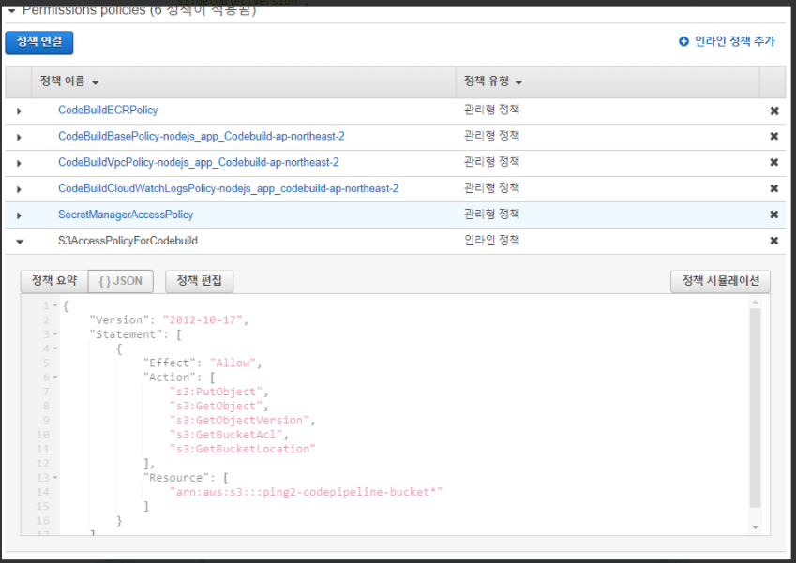
Task: Click the JSON scrollbar down arrow
Action: 755,528
